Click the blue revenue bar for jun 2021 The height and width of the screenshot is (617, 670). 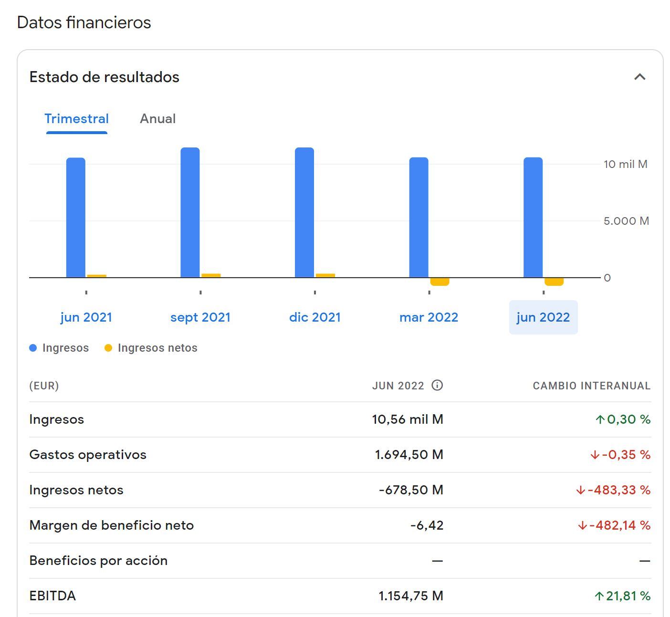click(76, 218)
